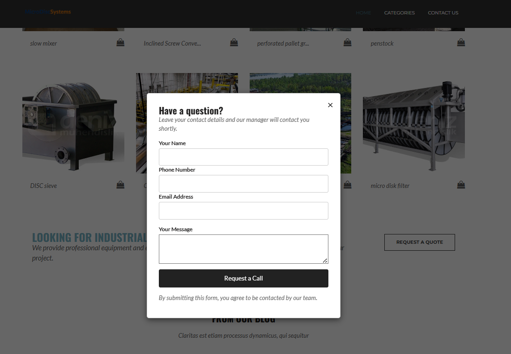Submit the Request a Call button
511x354 pixels.
(244, 279)
